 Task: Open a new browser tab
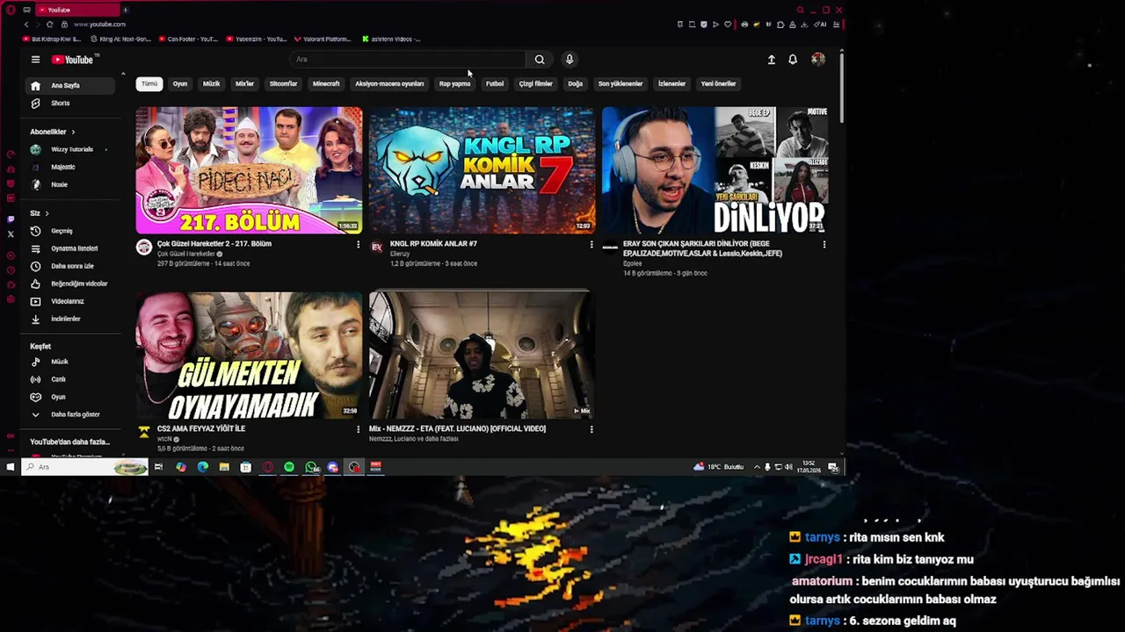coord(125,10)
